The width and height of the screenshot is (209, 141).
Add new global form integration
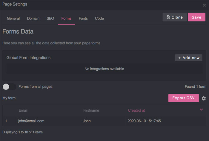click(189, 58)
